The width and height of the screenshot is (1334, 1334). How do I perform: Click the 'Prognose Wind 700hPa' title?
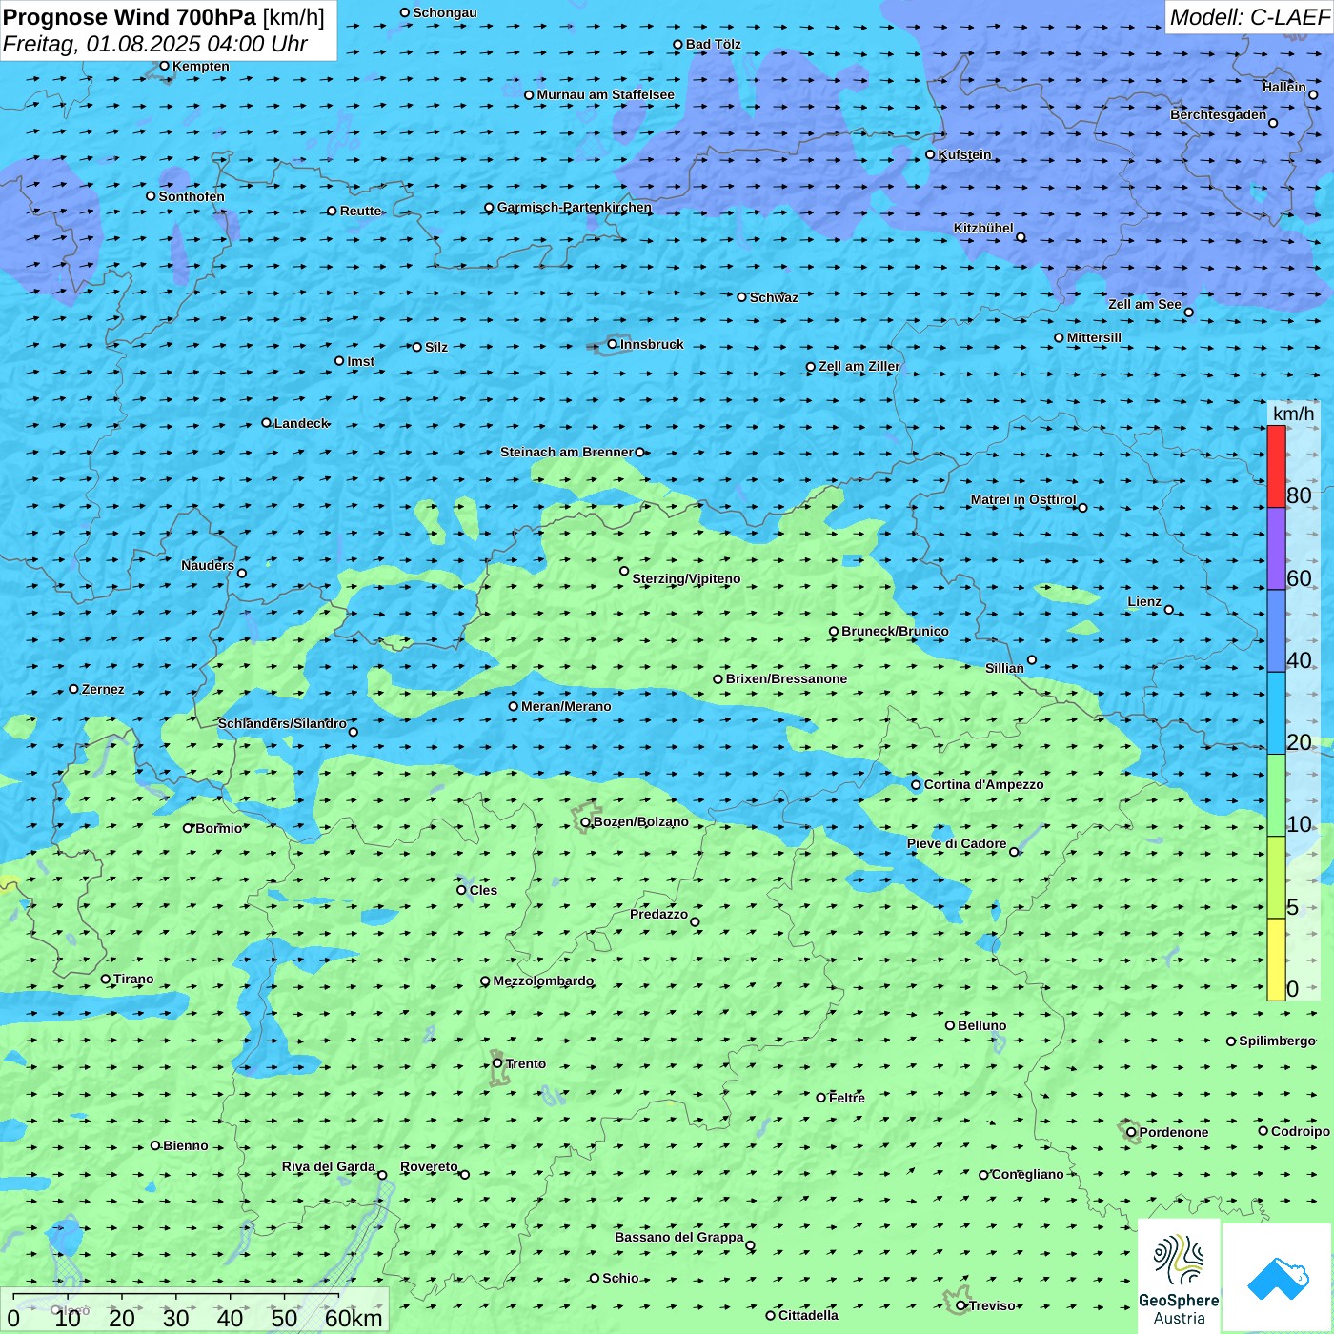(130, 17)
